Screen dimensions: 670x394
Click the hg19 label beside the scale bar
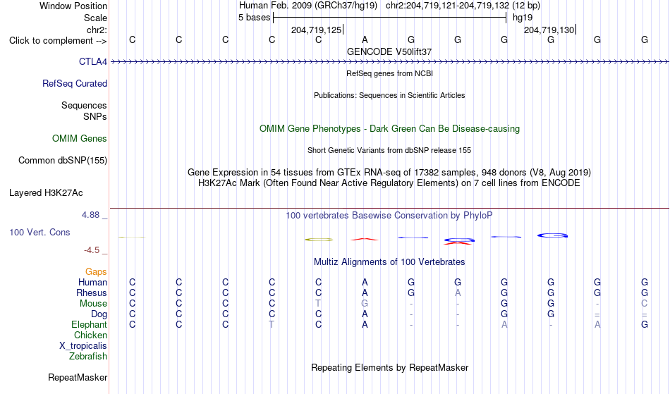point(523,18)
